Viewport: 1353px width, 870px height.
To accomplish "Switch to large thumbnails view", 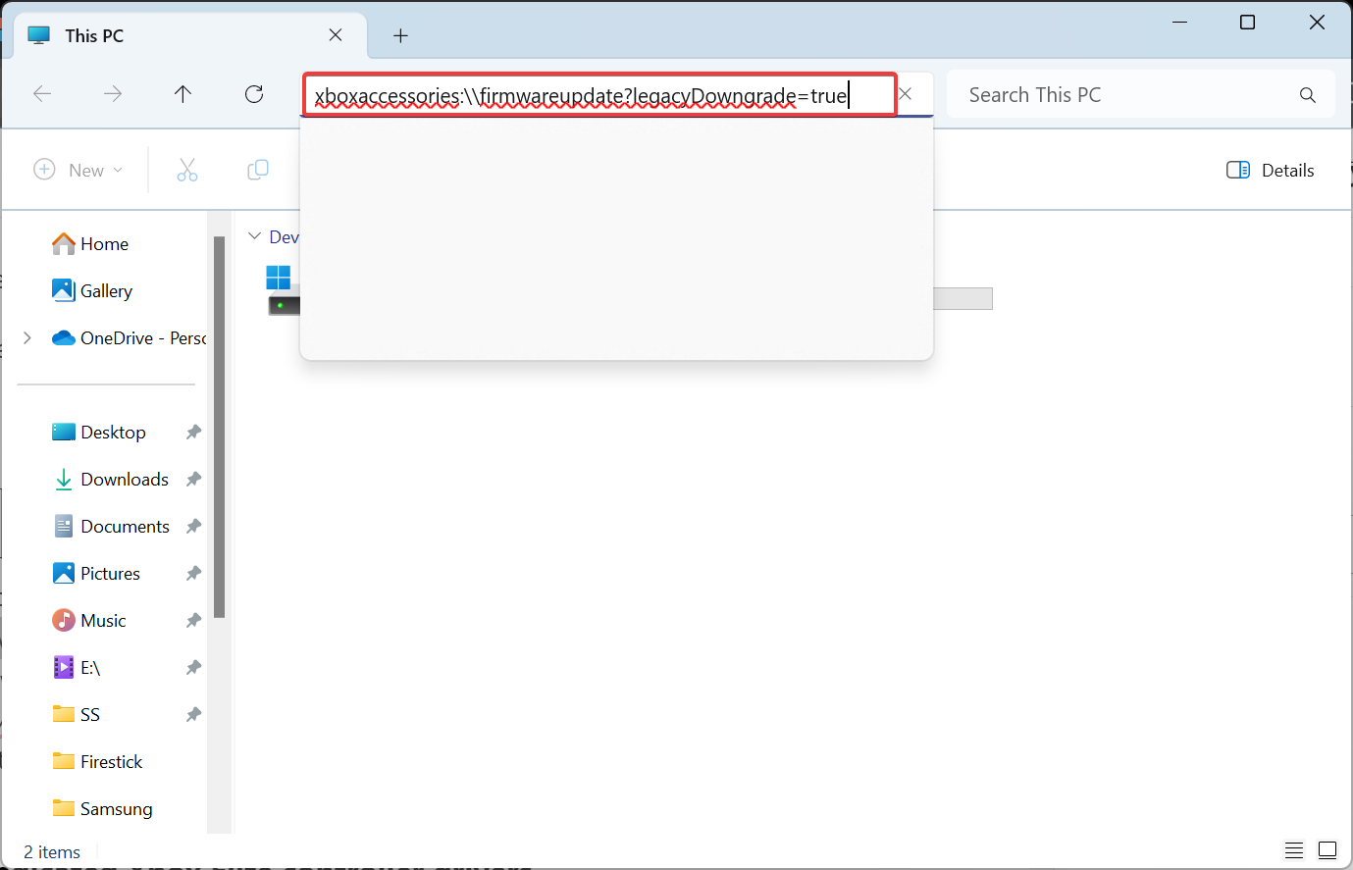I will click(1327, 850).
